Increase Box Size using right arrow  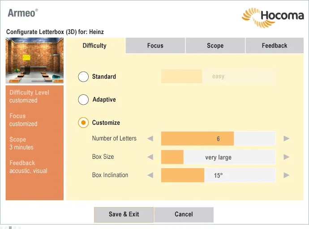point(286,157)
